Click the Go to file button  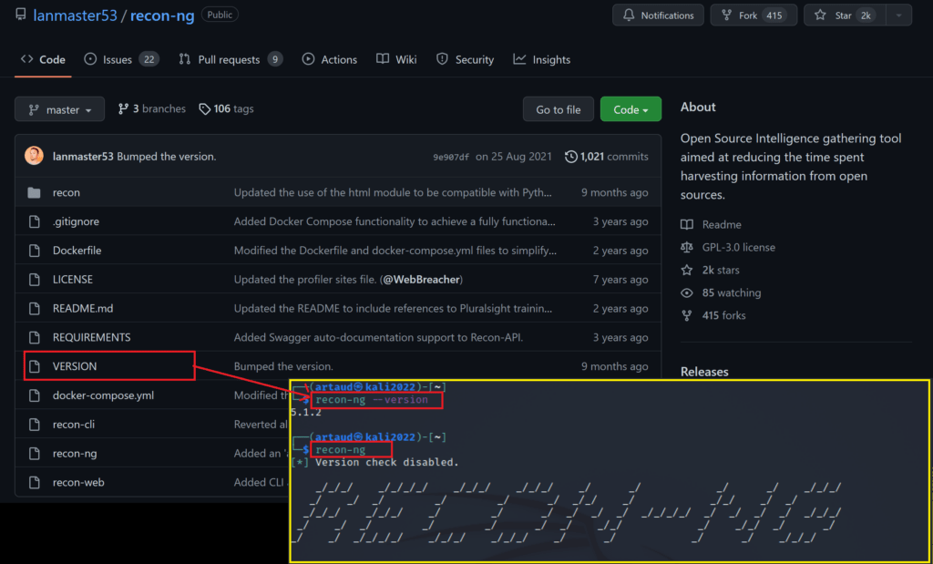559,109
